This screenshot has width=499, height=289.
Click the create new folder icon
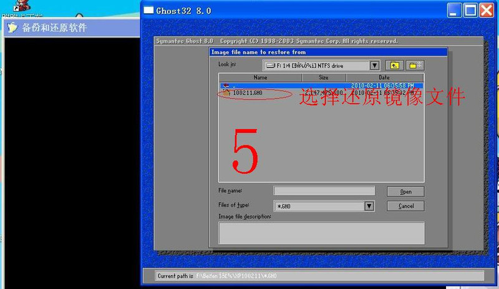pyautogui.click(x=415, y=65)
